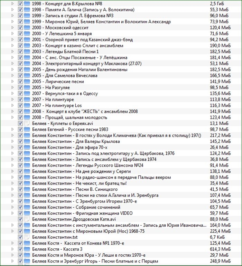Click folder icon of '1998 - Концерт для В.Крылова №8'
The width and height of the screenshot is (242, 266).
(27, 4)
